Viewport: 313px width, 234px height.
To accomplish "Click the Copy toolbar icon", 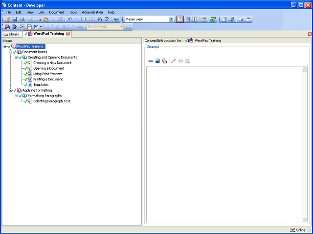I will point(39,19).
